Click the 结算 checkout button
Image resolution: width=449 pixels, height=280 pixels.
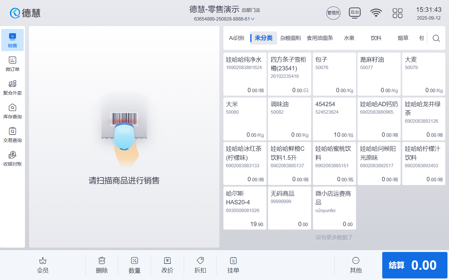coord(415,265)
